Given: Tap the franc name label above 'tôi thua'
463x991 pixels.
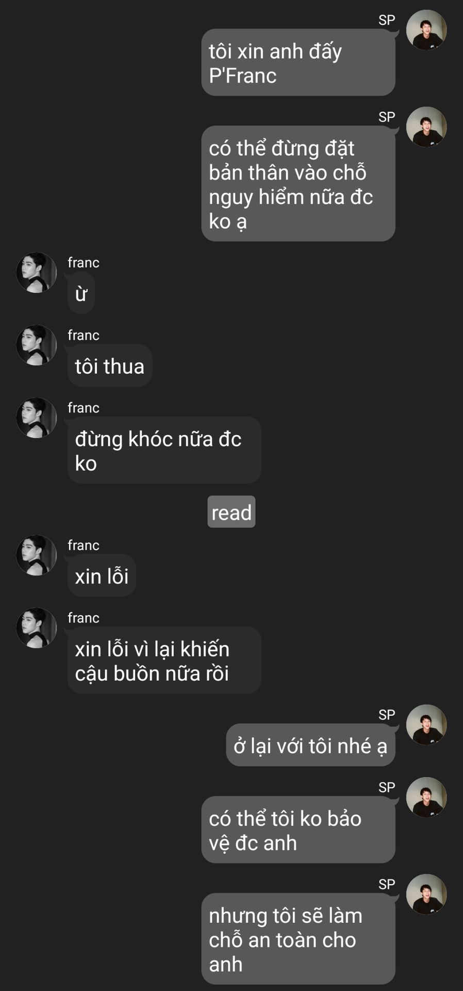Looking at the screenshot, I should click(x=84, y=335).
